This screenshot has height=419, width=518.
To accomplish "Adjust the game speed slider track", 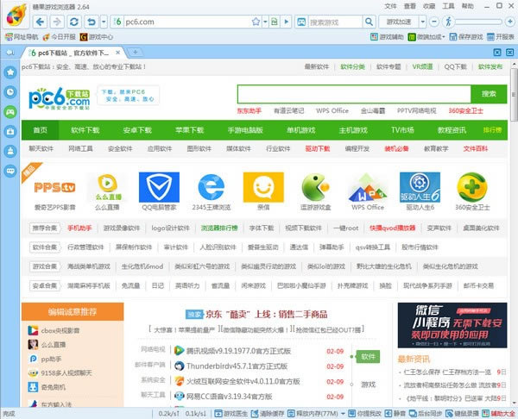I will click(x=478, y=22).
